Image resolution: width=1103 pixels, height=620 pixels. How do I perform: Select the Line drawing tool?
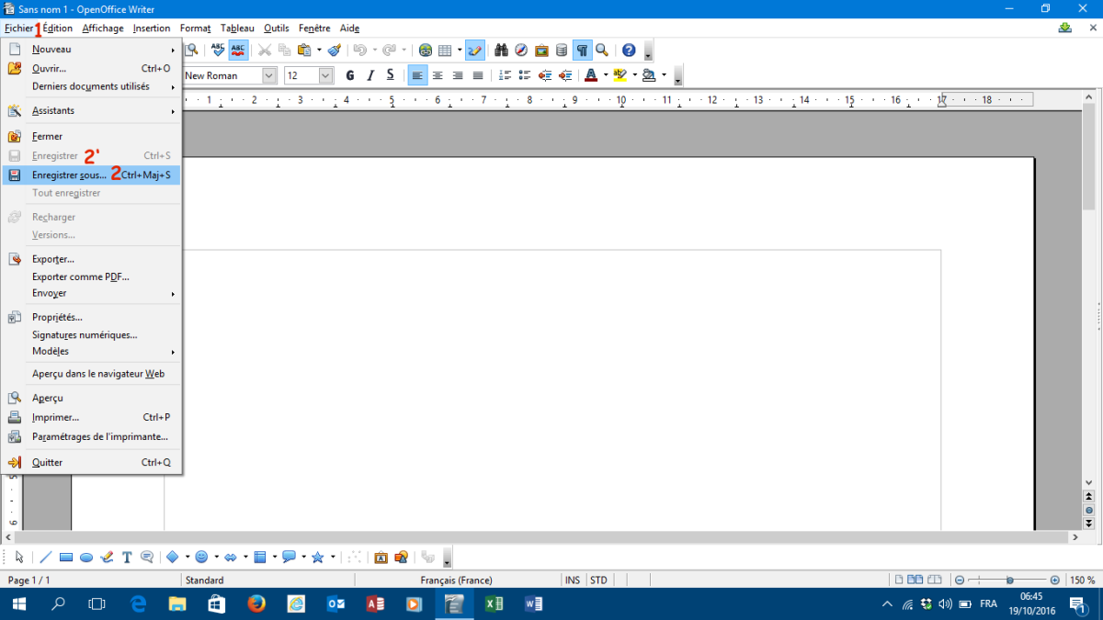[46, 557]
